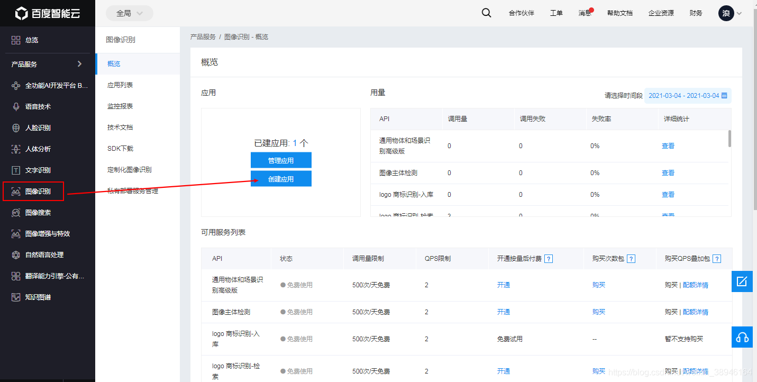This screenshot has width=757, height=382.
Task: Select 概览 in the side menu
Action: [138, 63]
